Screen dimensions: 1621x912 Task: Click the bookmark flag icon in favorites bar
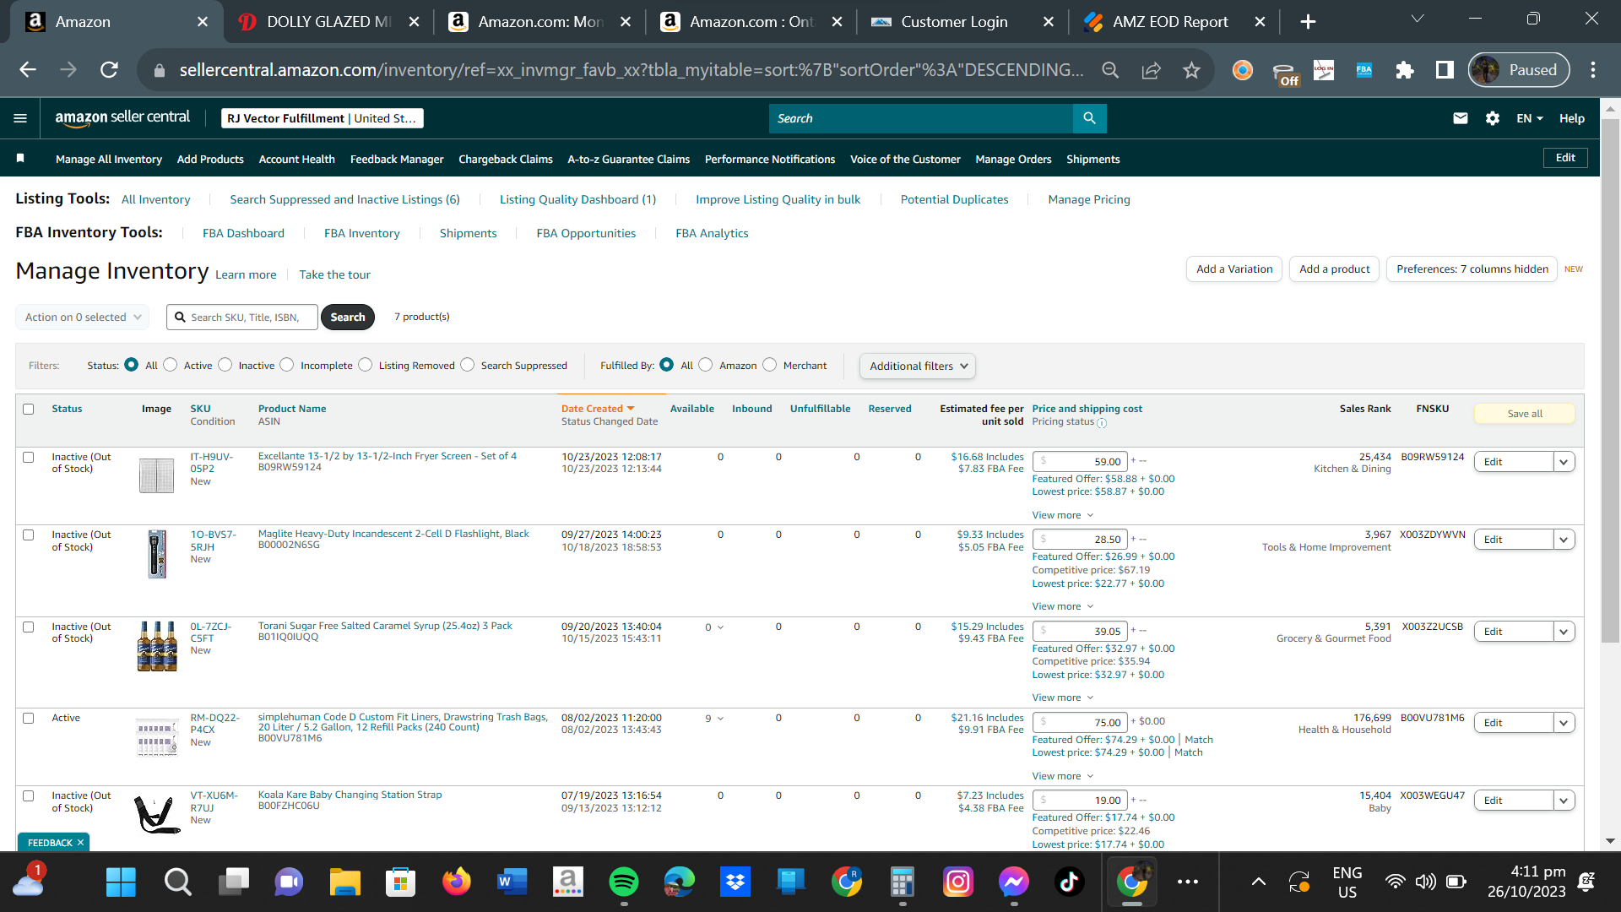[20, 158]
